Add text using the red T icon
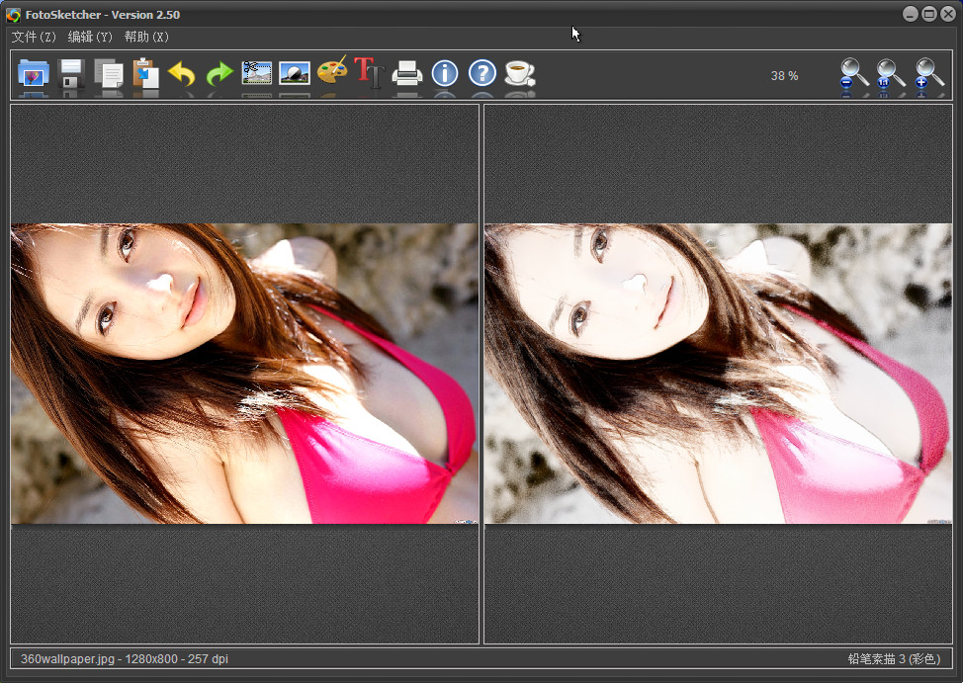963x683 pixels. coord(369,73)
